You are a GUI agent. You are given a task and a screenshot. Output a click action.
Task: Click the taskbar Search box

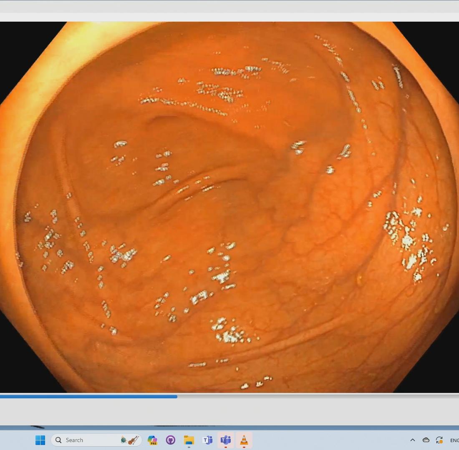(x=96, y=440)
